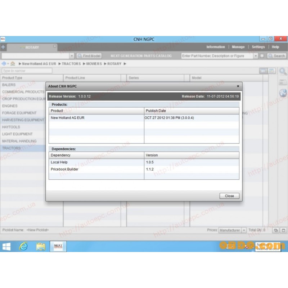
Task: Click Pricebook Builder dependency row
Action: (x=144, y=169)
